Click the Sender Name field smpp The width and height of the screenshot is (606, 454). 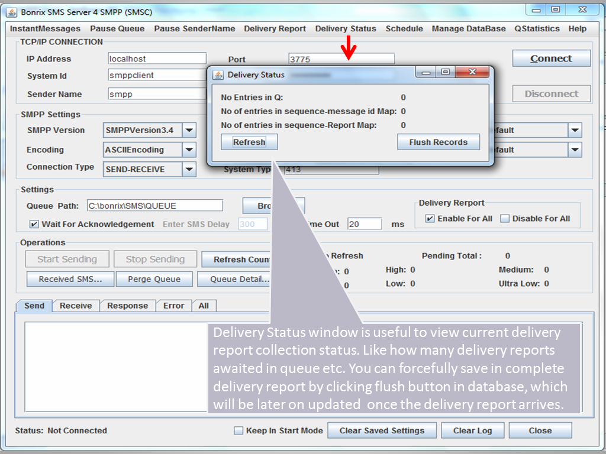click(x=157, y=94)
